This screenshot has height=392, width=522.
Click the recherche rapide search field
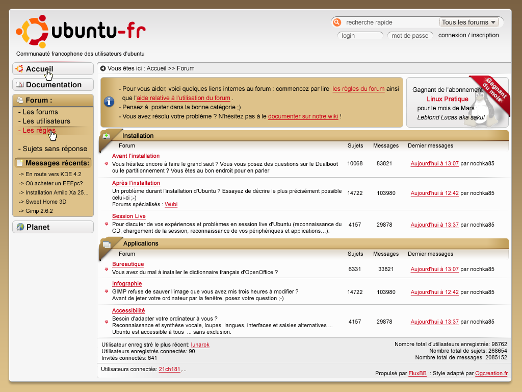point(391,22)
